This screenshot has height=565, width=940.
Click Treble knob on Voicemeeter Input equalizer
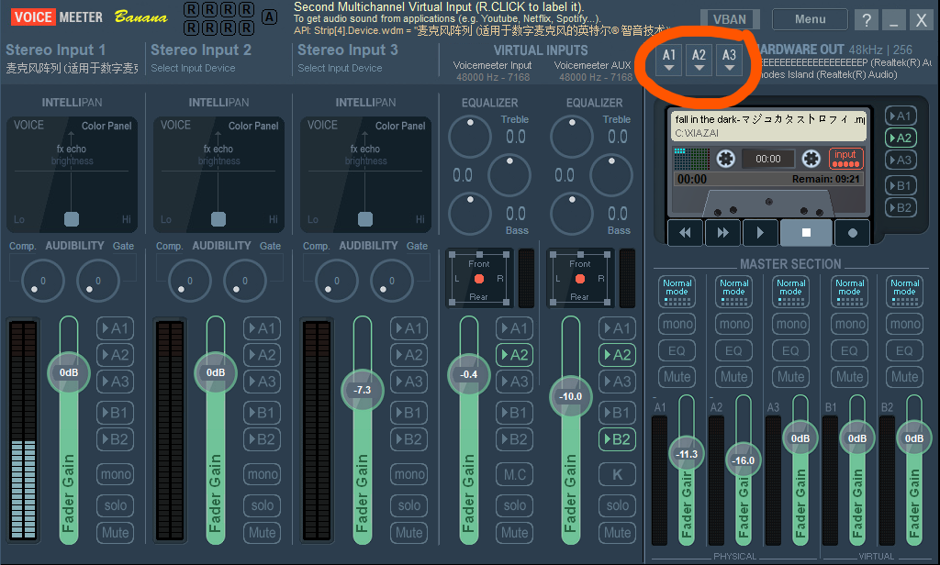coord(470,137)
